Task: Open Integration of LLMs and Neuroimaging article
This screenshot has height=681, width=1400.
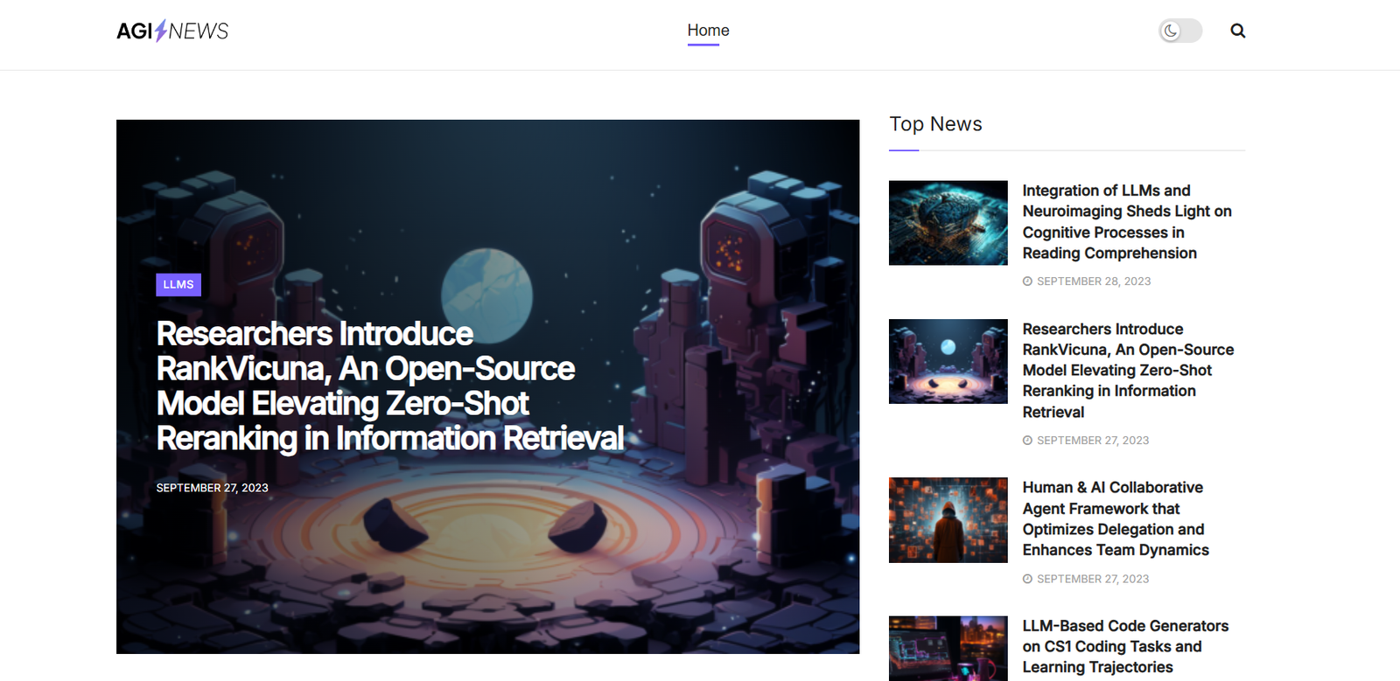Action: coord(1127,222)
